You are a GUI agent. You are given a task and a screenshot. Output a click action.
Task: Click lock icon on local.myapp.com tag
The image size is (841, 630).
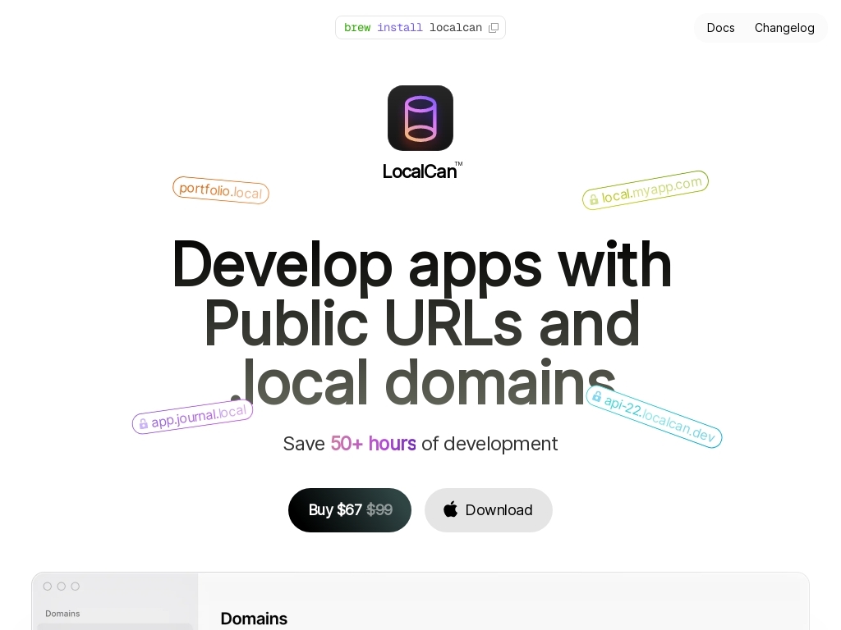[x=594, y=200]
